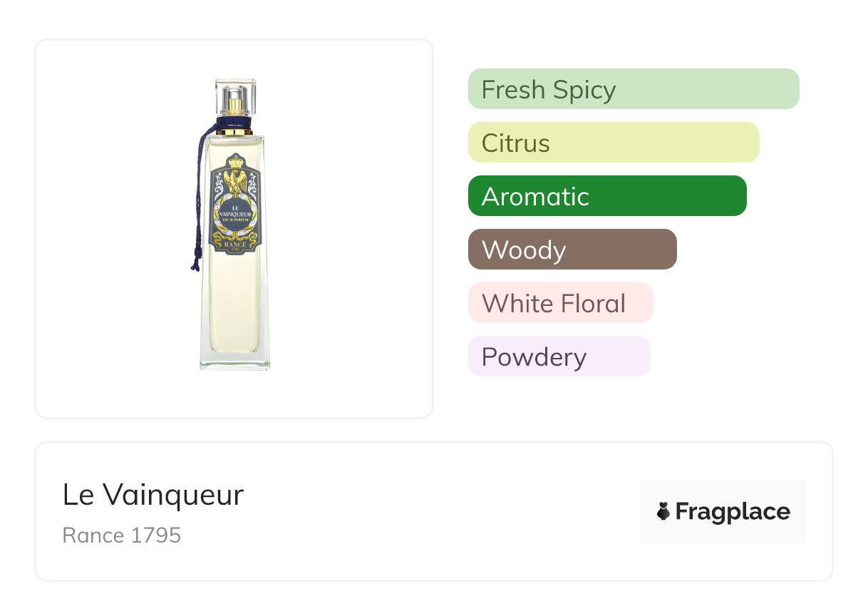Click the Le Vainqueur bottle thumbnail
Screen dimensions: 868x616
[x=234, y=228]
